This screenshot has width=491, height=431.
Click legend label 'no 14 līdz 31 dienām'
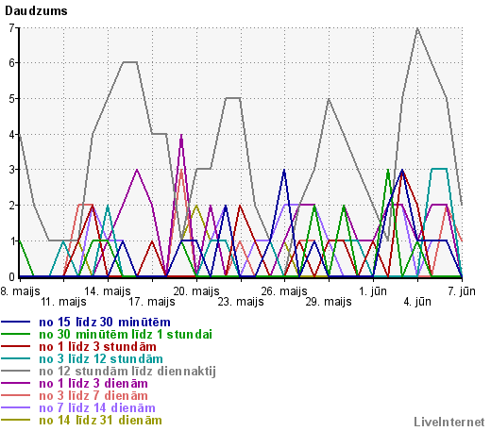pyautogui.click(x=100, y=421)
